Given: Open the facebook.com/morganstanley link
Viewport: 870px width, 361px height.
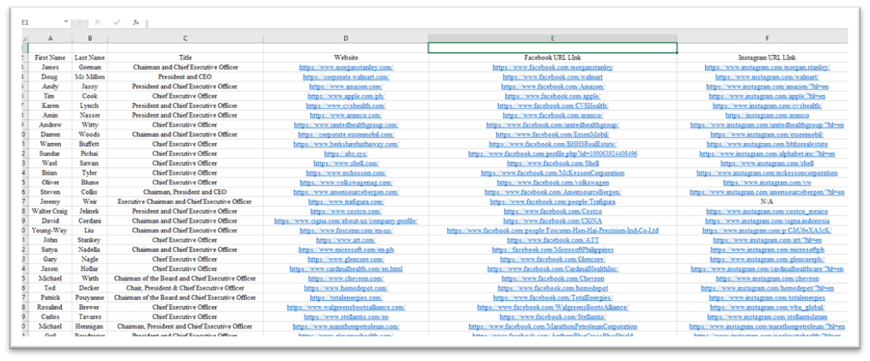Looking at the screenshot, I should pyautogui.click(x=552, y=67).
